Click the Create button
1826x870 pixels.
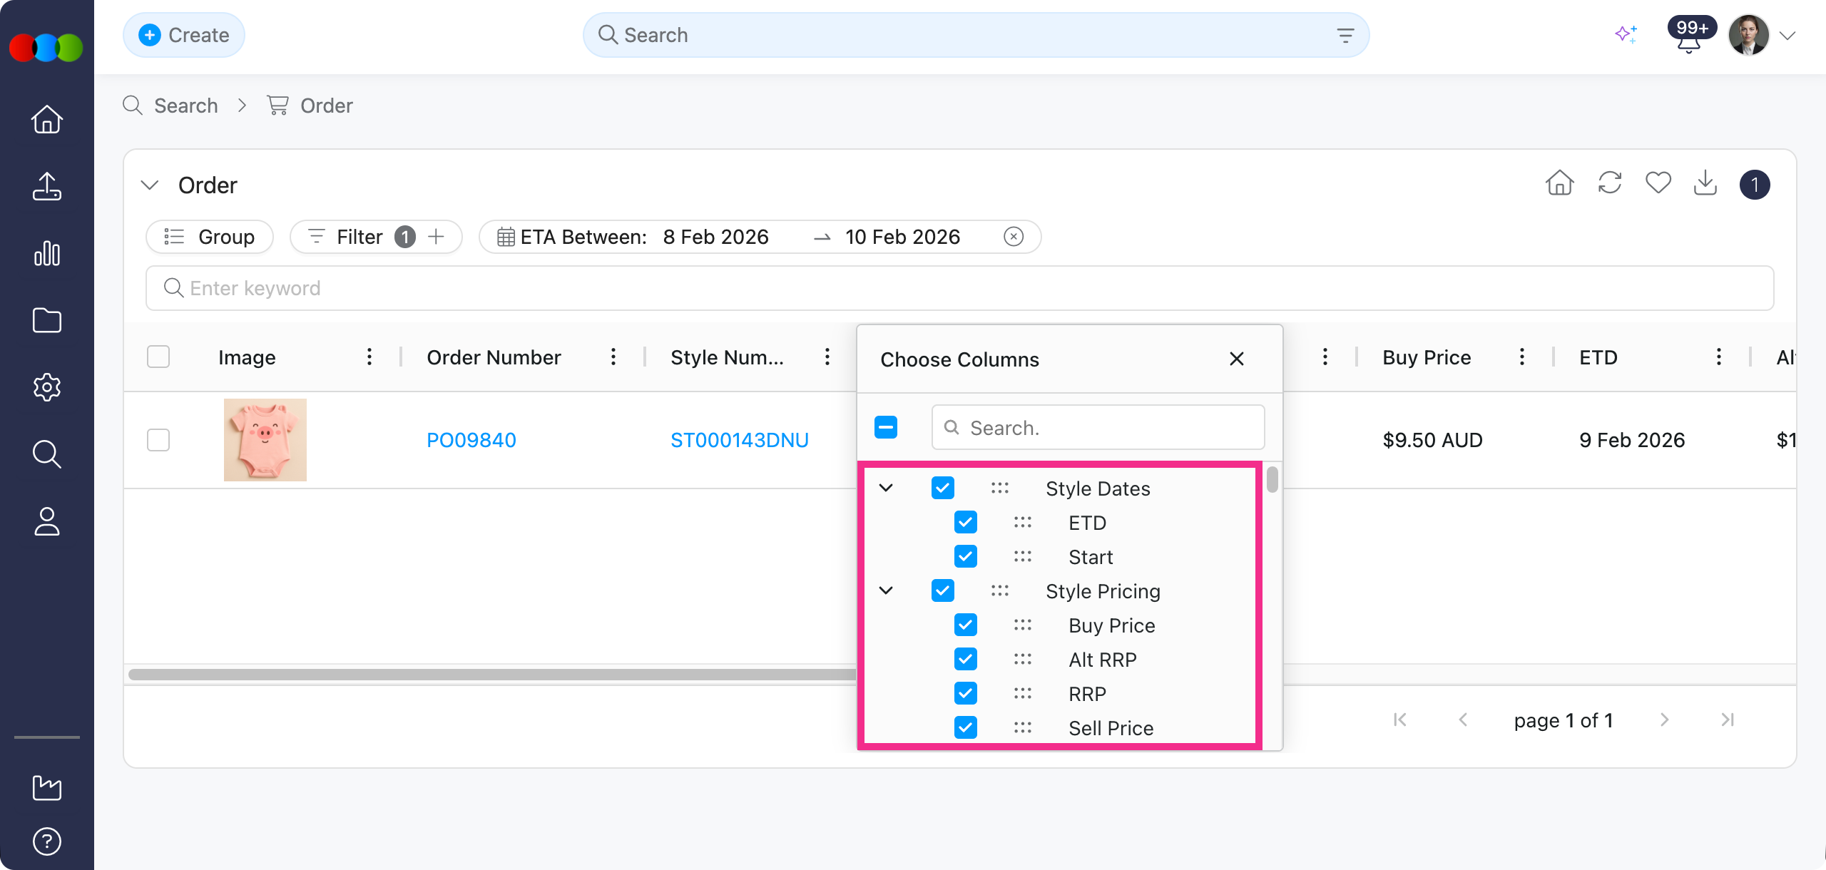184,35
